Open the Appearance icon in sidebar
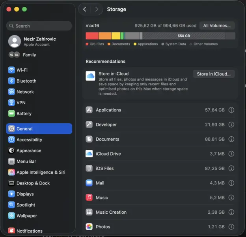This screenshot has width=246, height=237. pyautogui.click(x=11, y=150)
